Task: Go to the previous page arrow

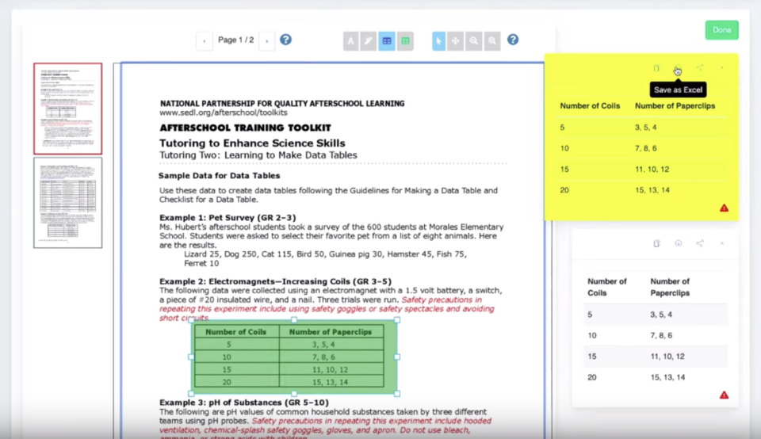Action: click(205, 40)
